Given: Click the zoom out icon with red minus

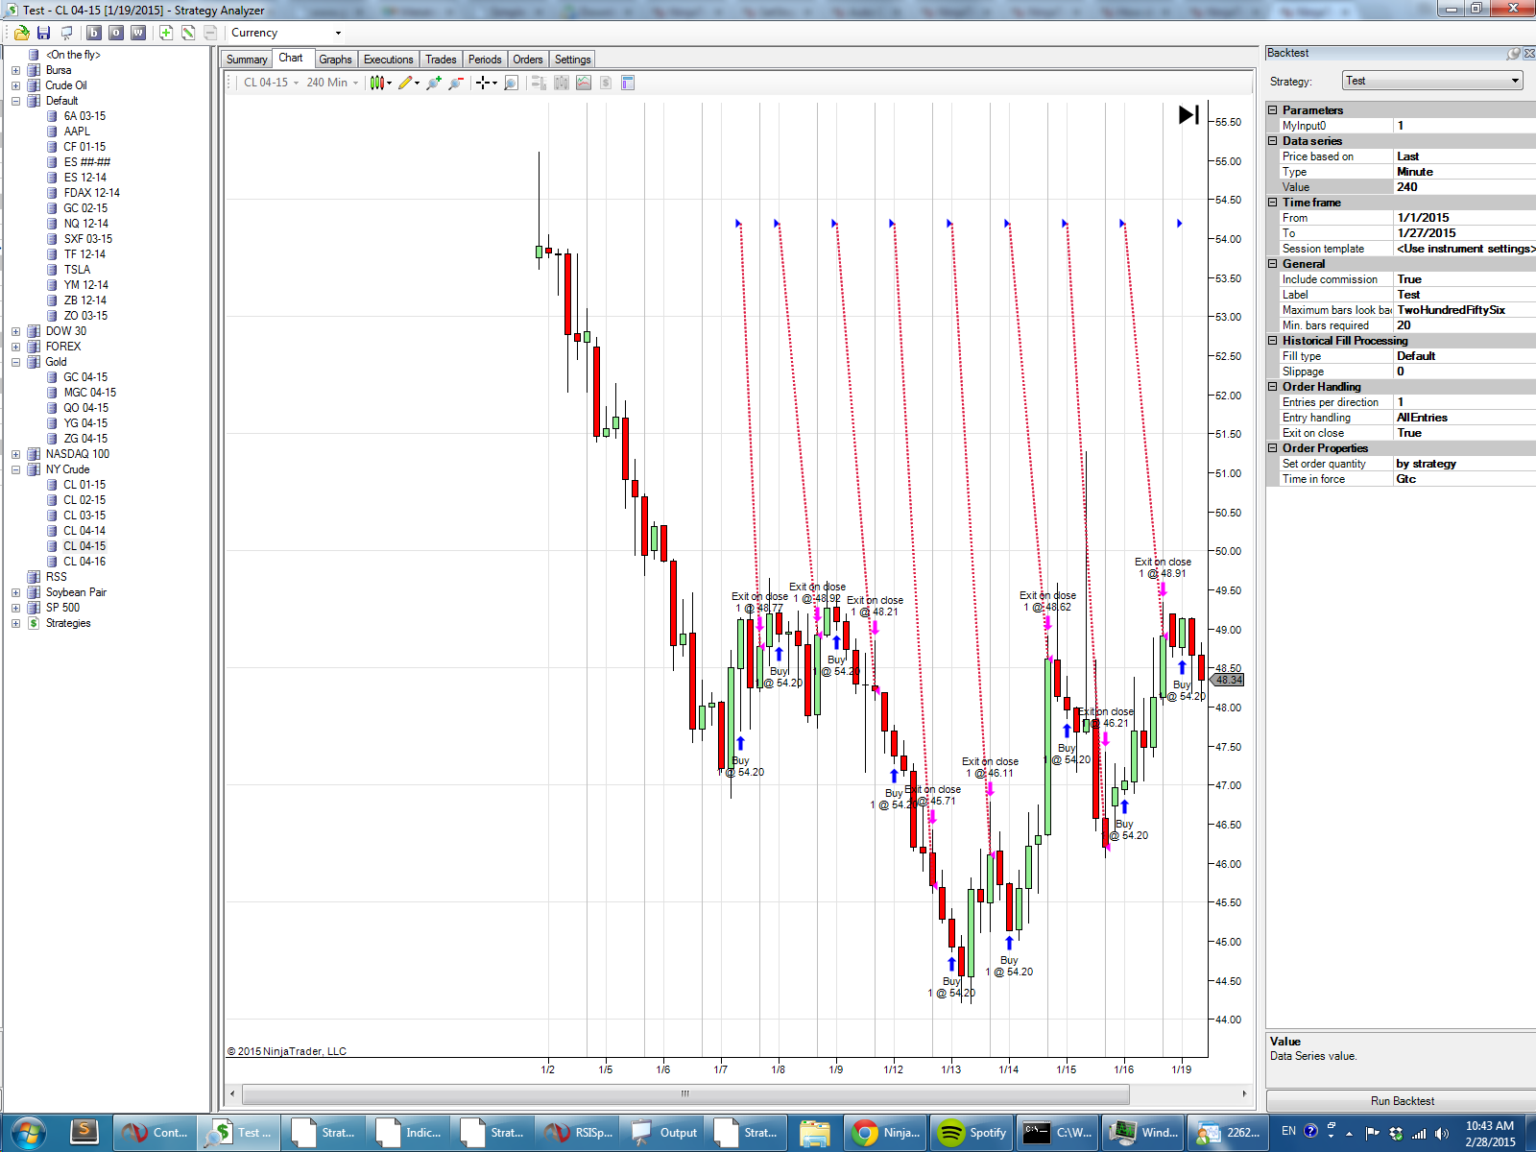Looking at the screenshot, I should [x=456, y=83].
